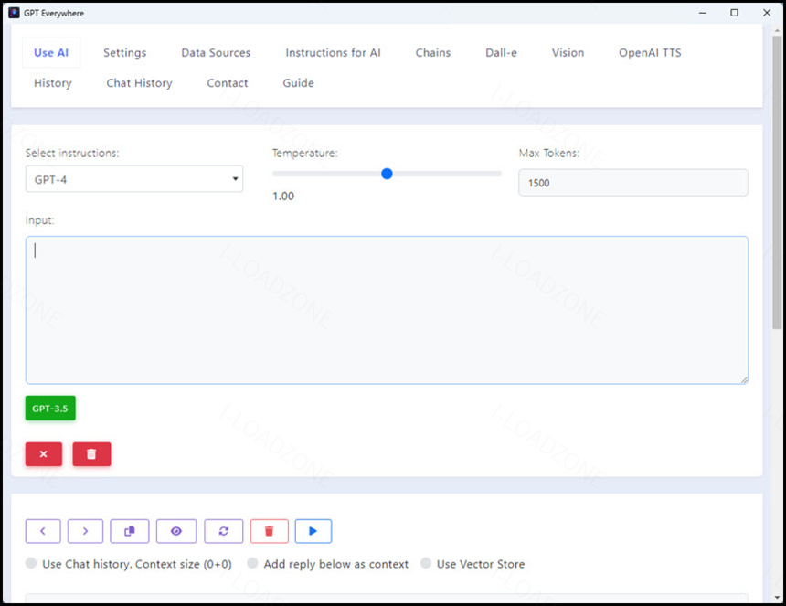Click the blue play icon button
Screen dimensions: 786x606
pyautogui.click(x=313, y=531)
